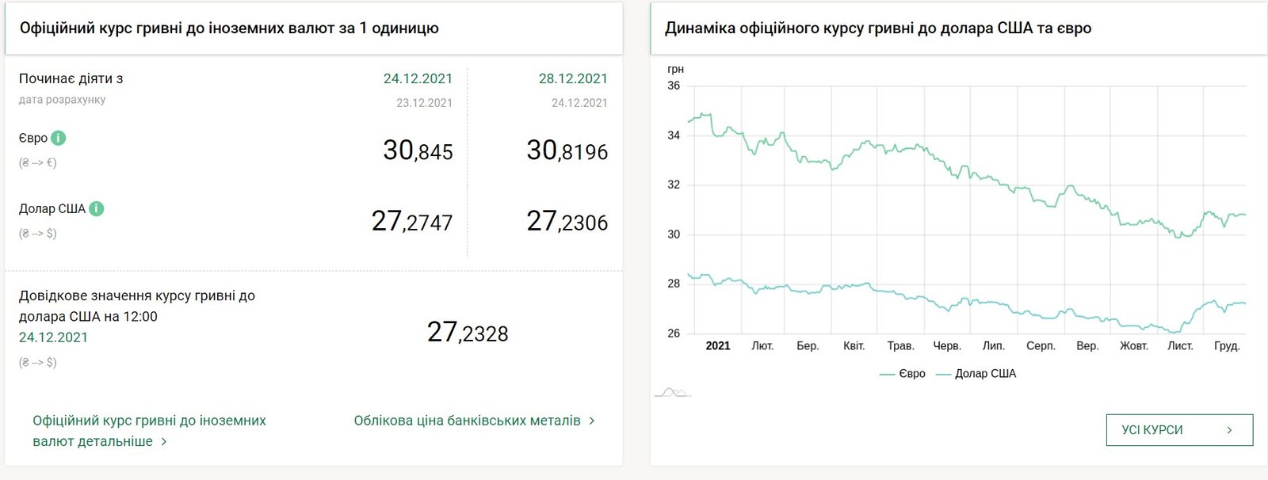Screen dimensions: 1268x480
Task: Click the small chart logo below the graph
Action: 672,392
